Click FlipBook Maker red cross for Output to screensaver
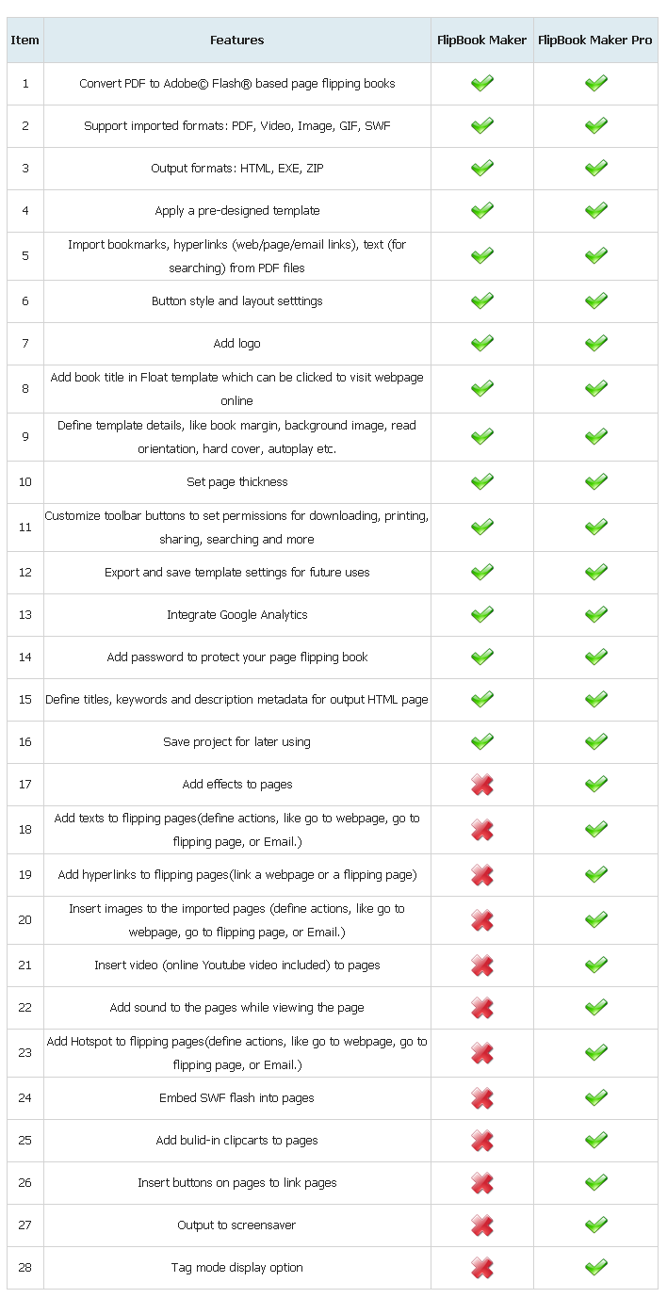667x1298 pixels. [x=482, y=1225]
